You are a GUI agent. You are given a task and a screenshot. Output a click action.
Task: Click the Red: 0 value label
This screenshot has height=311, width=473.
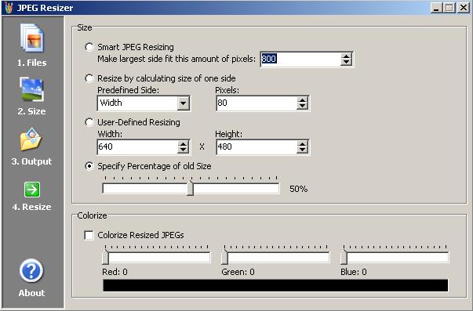pyautogui.click(x=115, y=272)
